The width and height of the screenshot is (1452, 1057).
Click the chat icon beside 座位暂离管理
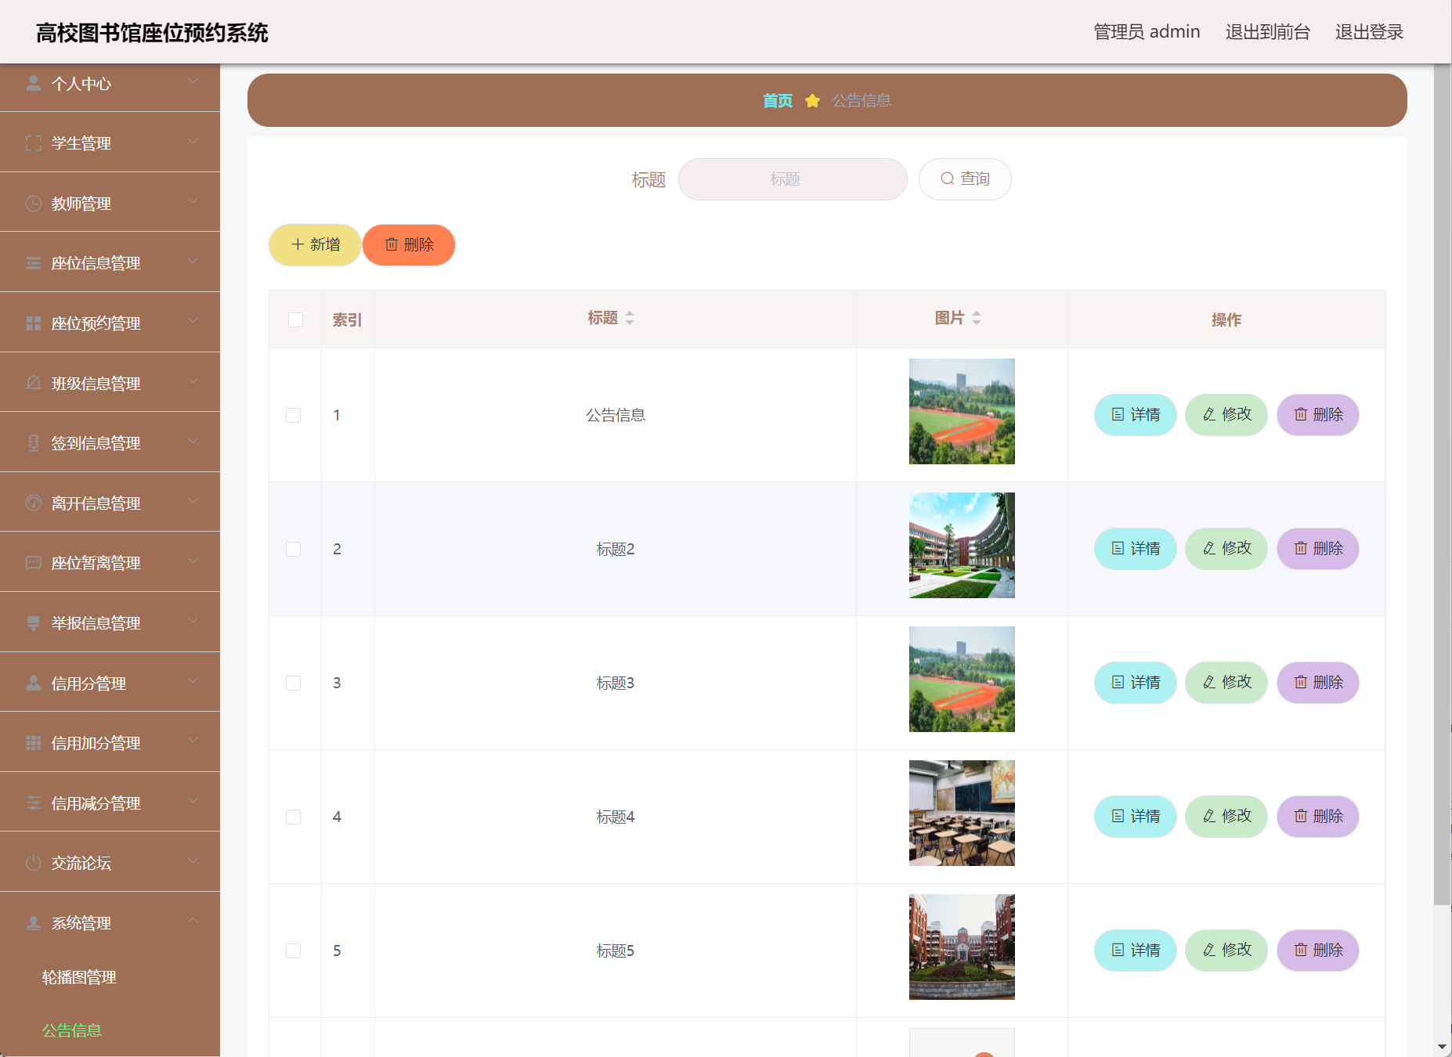click(x=34, y=563)
